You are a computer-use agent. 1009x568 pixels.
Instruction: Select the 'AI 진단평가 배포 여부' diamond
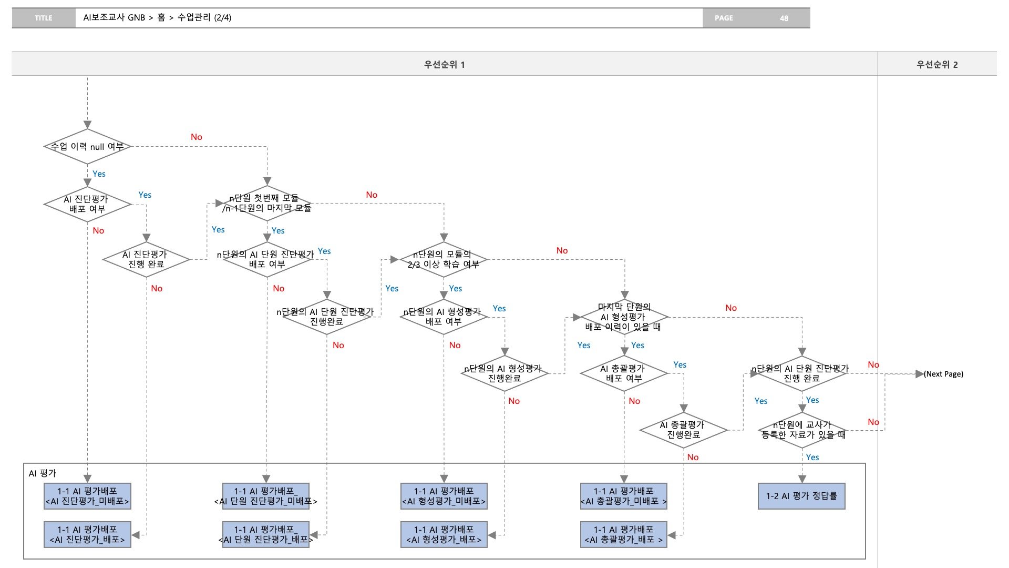(x=87, y=204)
